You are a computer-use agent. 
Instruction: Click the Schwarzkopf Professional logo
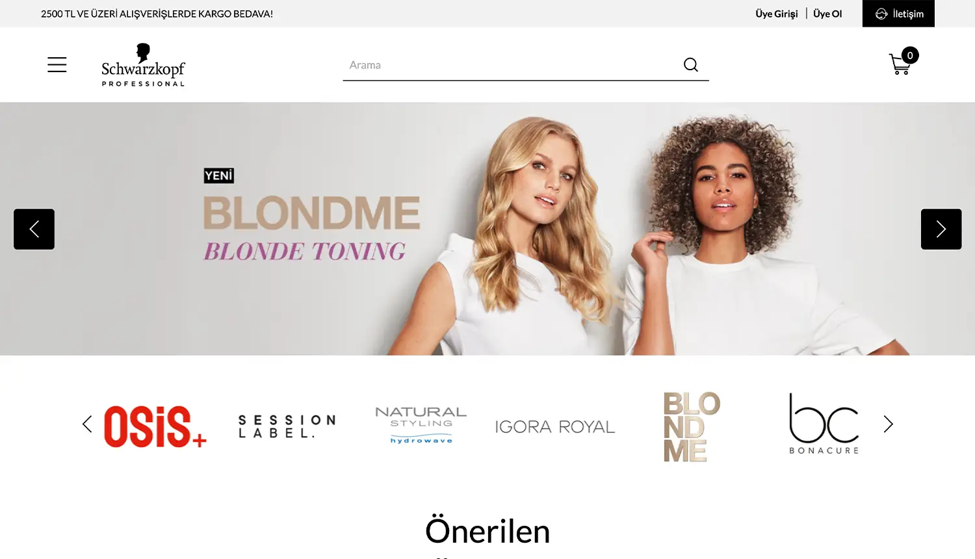(143, 65)
